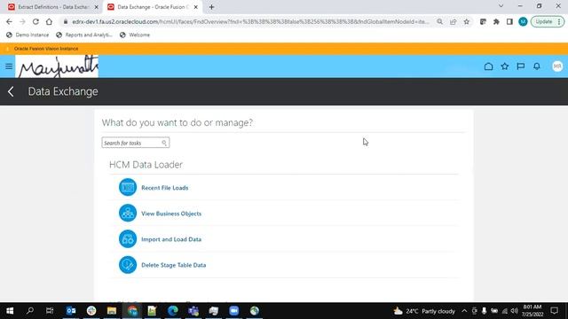Expand the tab search chevron
568x319 pixels.
[x=501, y=6]
